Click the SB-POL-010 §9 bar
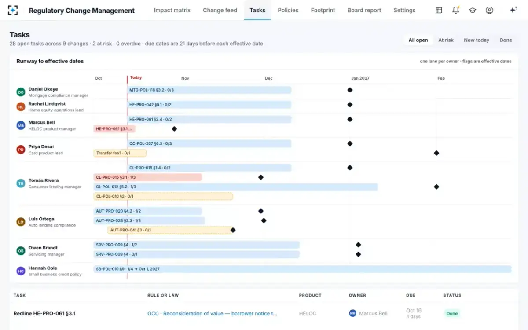 [x=302, y=269]
